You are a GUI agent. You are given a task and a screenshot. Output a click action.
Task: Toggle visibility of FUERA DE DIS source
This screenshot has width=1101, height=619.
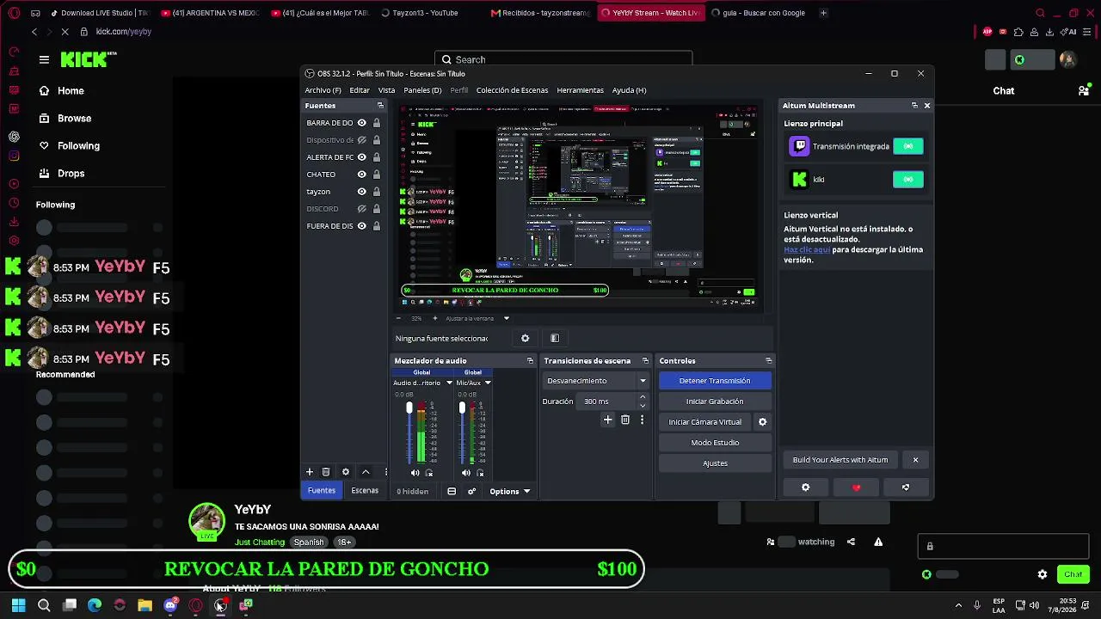pos(362,226)
